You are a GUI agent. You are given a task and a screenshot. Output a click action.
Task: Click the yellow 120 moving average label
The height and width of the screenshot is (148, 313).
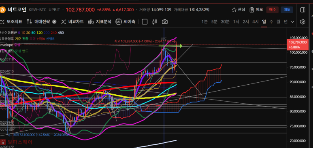click(40, 33)
